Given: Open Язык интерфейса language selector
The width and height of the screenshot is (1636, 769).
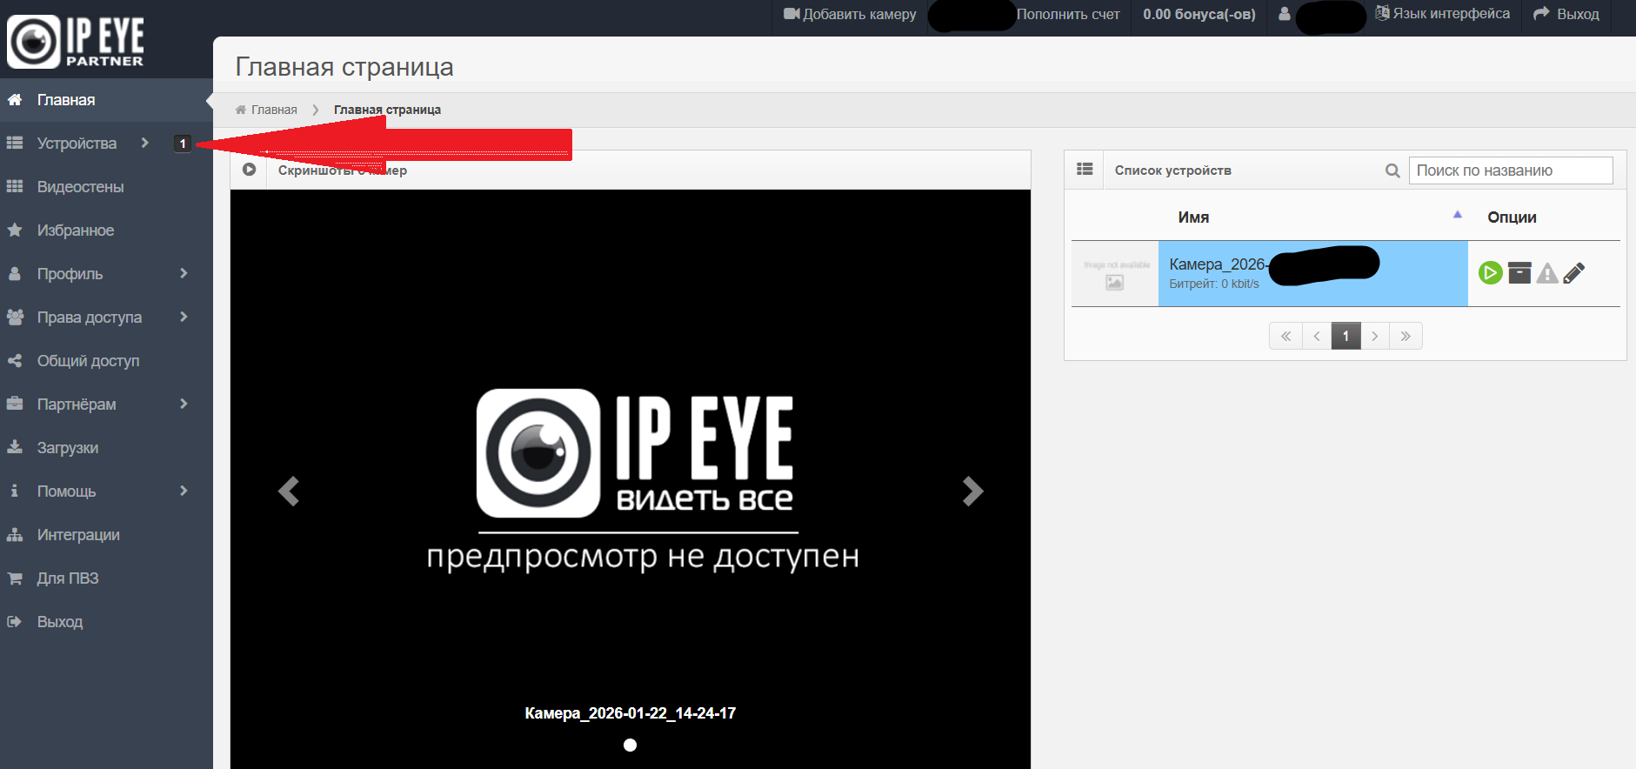Looking at the screenshot, I should click(x=1442, y=14).
